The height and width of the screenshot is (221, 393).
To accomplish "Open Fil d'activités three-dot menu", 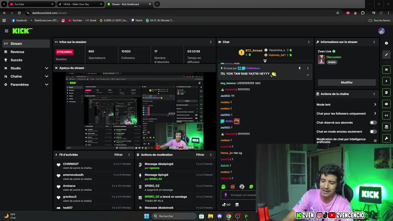I will [x=129, y=155].
